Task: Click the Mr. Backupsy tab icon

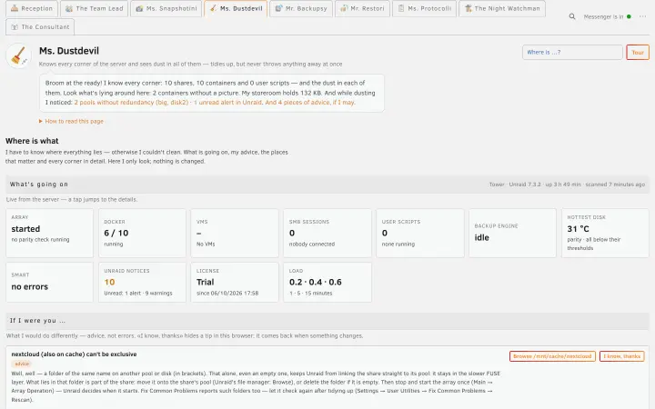Action: [278, 8]
